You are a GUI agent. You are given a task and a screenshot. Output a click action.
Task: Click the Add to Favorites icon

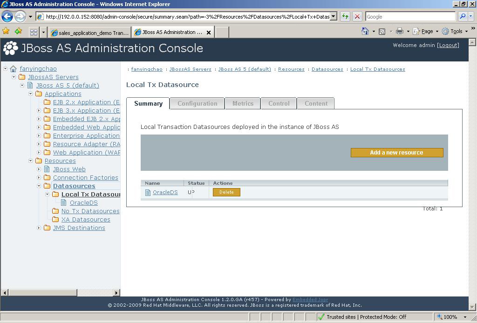pyautogui.click(x=18, y=31)
